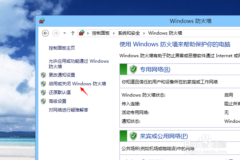Expand the chevron before 控制面板 breadcrumb

[x=88, y=33]
